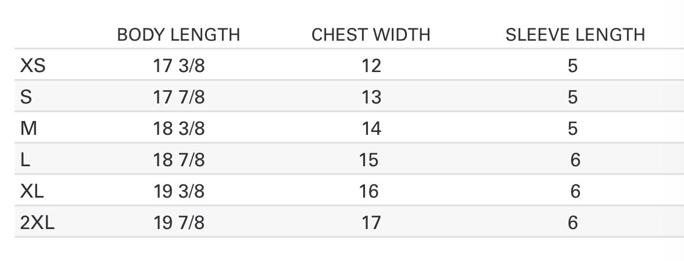This screenshot has width=684, height=261.
Task: Click the SLEEVE LENGTH column header
Action: [x=575, y=35]
